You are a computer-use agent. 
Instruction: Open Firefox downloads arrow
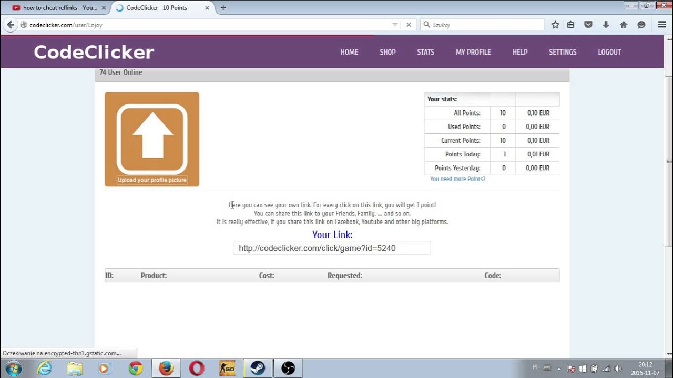pos(606,25)
